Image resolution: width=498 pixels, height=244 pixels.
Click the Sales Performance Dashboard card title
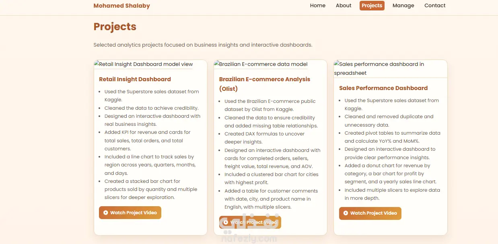pos(383,88)
